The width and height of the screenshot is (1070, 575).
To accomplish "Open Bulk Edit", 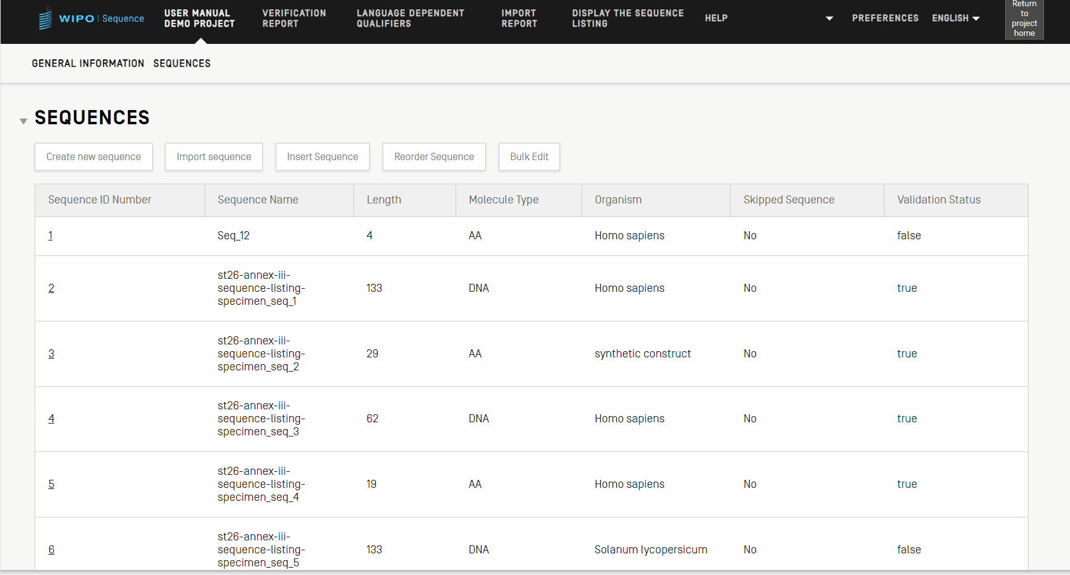I will (529, 157).
